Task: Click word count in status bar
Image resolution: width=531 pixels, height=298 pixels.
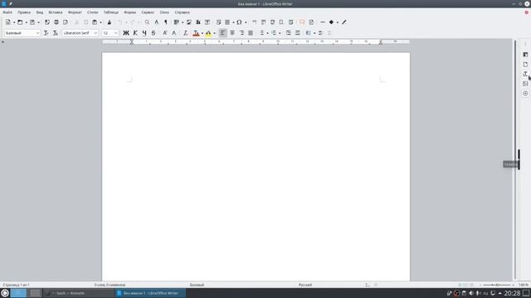Action: point(110,285)
